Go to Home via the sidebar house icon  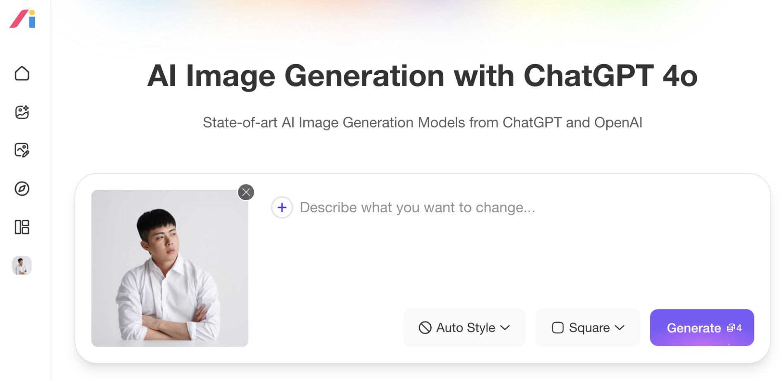(22, 74)
